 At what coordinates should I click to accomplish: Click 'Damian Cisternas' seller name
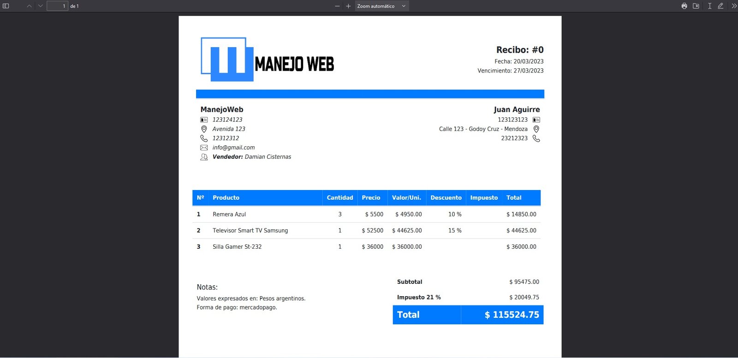tap(268, 157)
